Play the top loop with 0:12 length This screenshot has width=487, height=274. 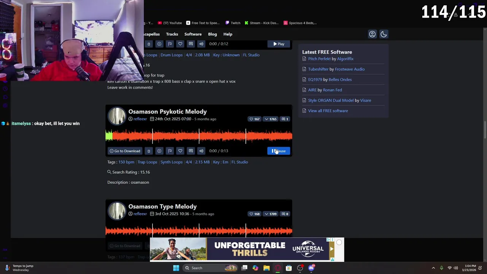[279, 44]
